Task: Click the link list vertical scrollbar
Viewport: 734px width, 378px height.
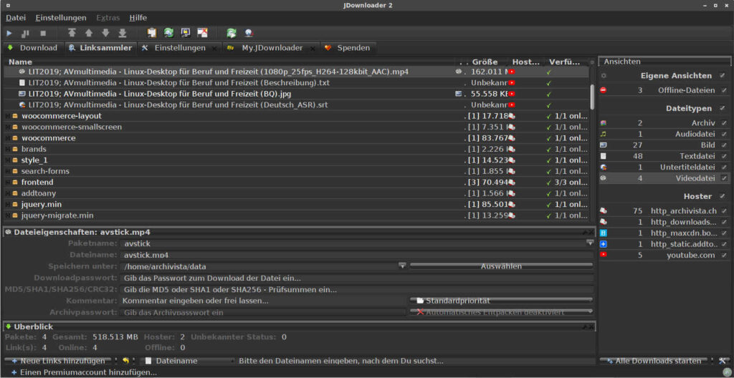Action: 592,96
